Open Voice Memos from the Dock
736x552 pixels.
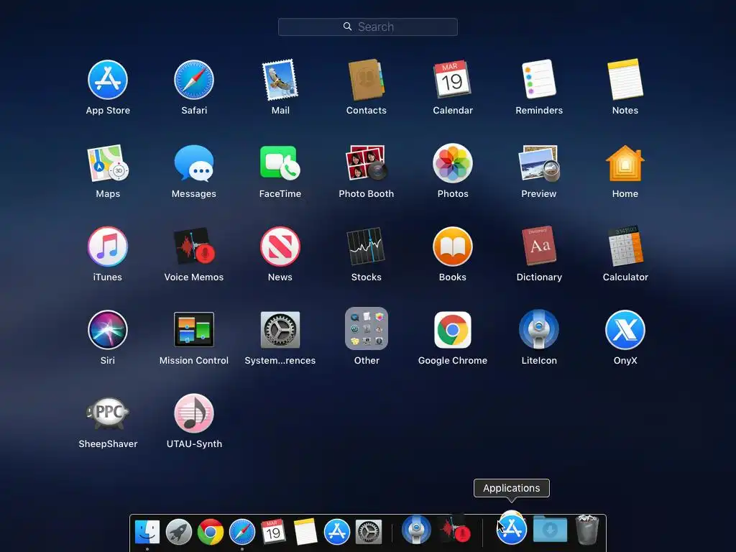[455, 530]
